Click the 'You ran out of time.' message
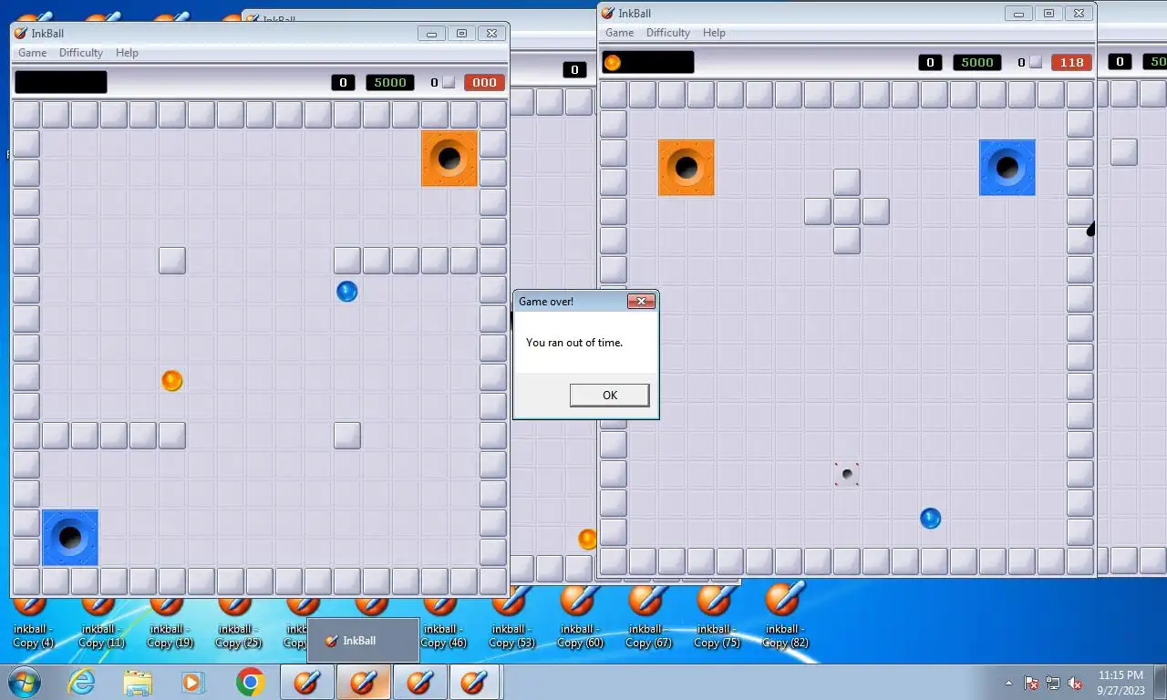Image resolution: width=1167 pixels, height=700 pixels. 574,343
